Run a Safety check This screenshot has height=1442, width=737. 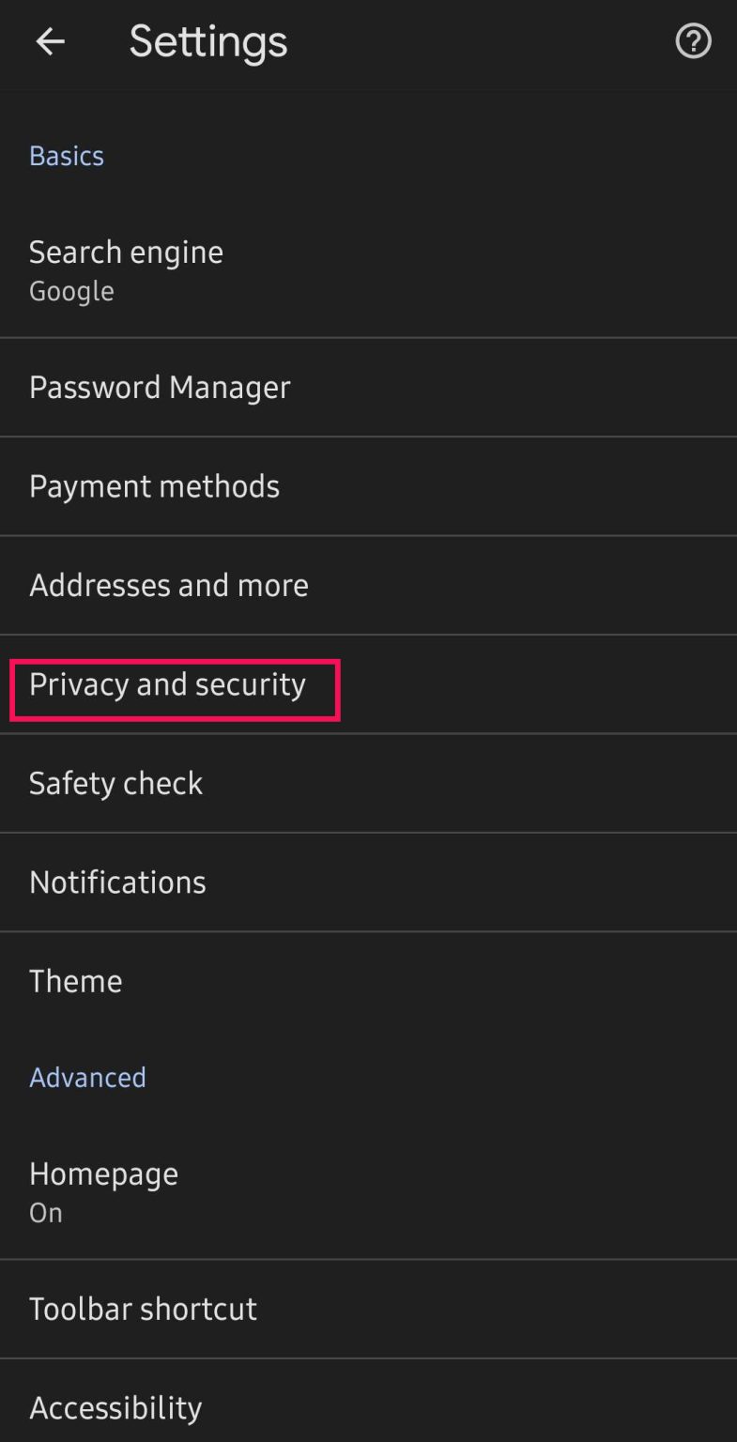115,783
